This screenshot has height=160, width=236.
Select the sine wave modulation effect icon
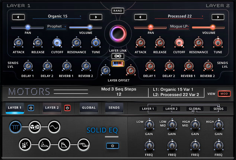tap(54, 127)
